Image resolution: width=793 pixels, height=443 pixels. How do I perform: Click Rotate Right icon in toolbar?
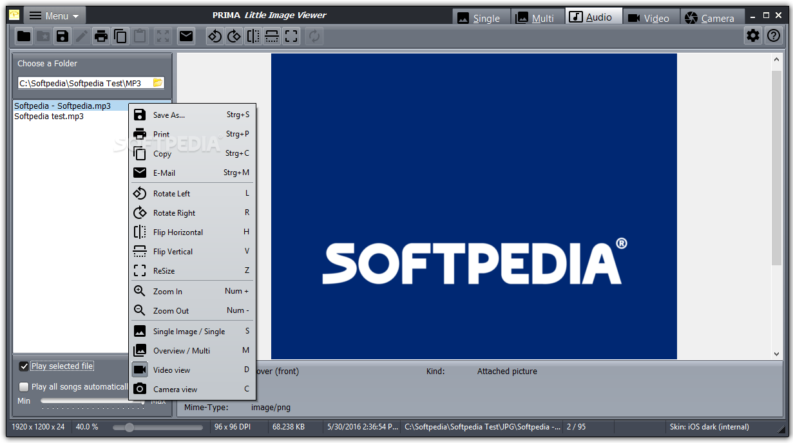pyautogui.click(x=234, y=36)
